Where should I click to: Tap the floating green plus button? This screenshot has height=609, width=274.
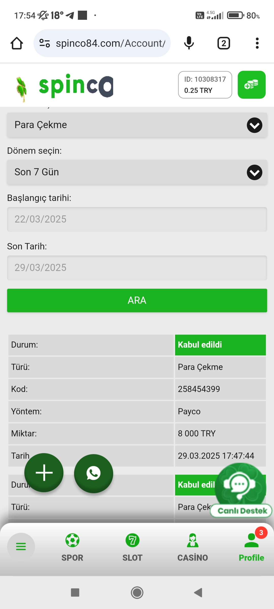44,472
